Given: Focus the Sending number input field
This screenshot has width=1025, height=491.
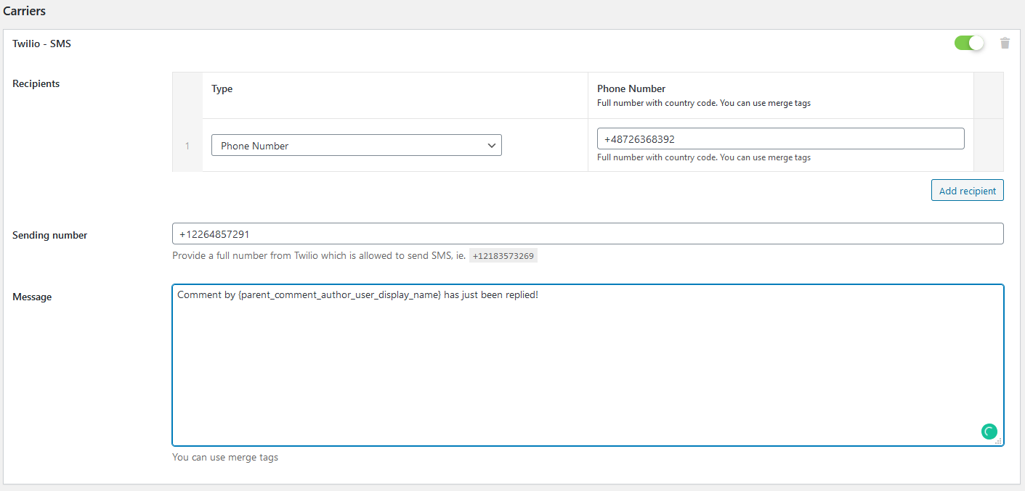Looking at the screenshot, I should point(588,234).
